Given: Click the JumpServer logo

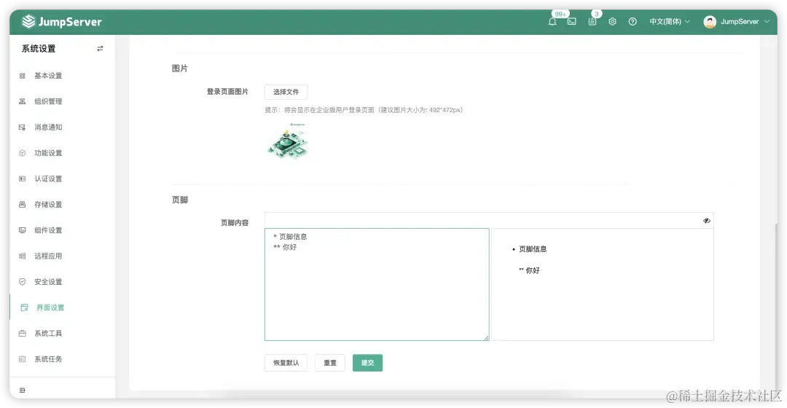Looking at the screenshot, I should [62, 22].
